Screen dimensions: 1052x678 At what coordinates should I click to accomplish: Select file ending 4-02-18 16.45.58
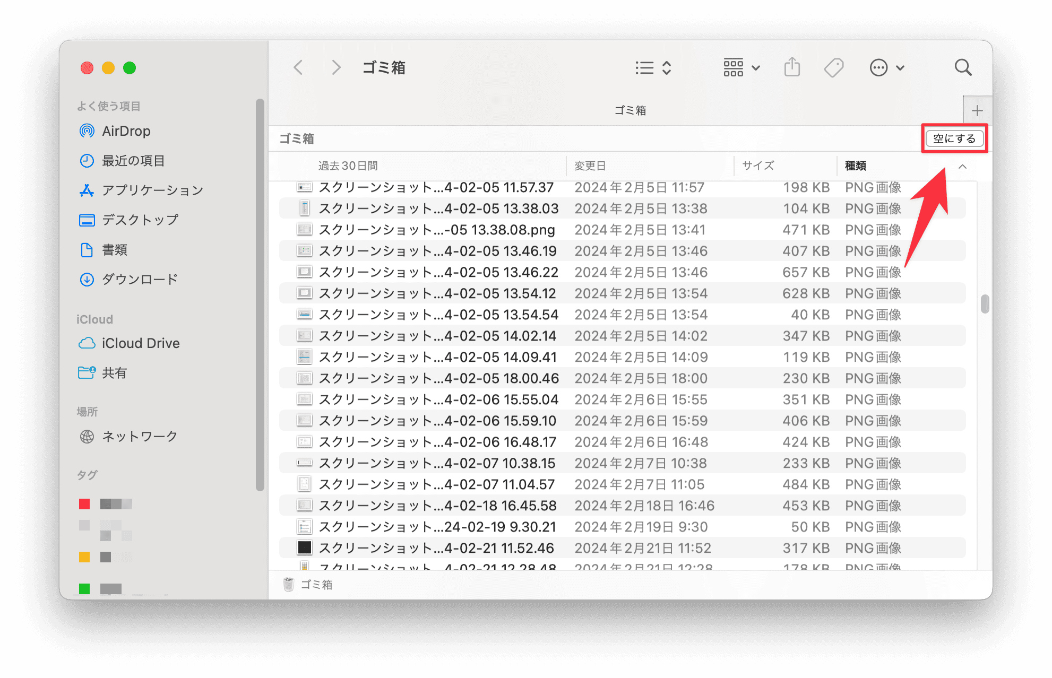click(x=622, y=506)
